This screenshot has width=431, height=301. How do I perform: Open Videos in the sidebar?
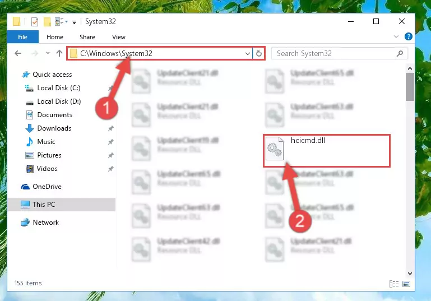coord(47,169)
